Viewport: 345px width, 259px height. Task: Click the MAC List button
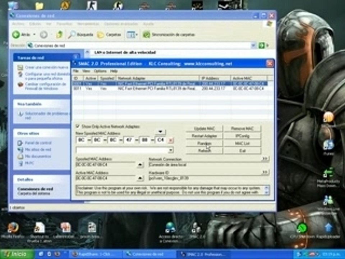242,144
